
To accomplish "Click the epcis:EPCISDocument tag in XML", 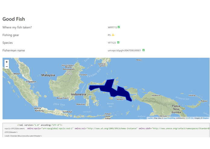I will 15,128.
